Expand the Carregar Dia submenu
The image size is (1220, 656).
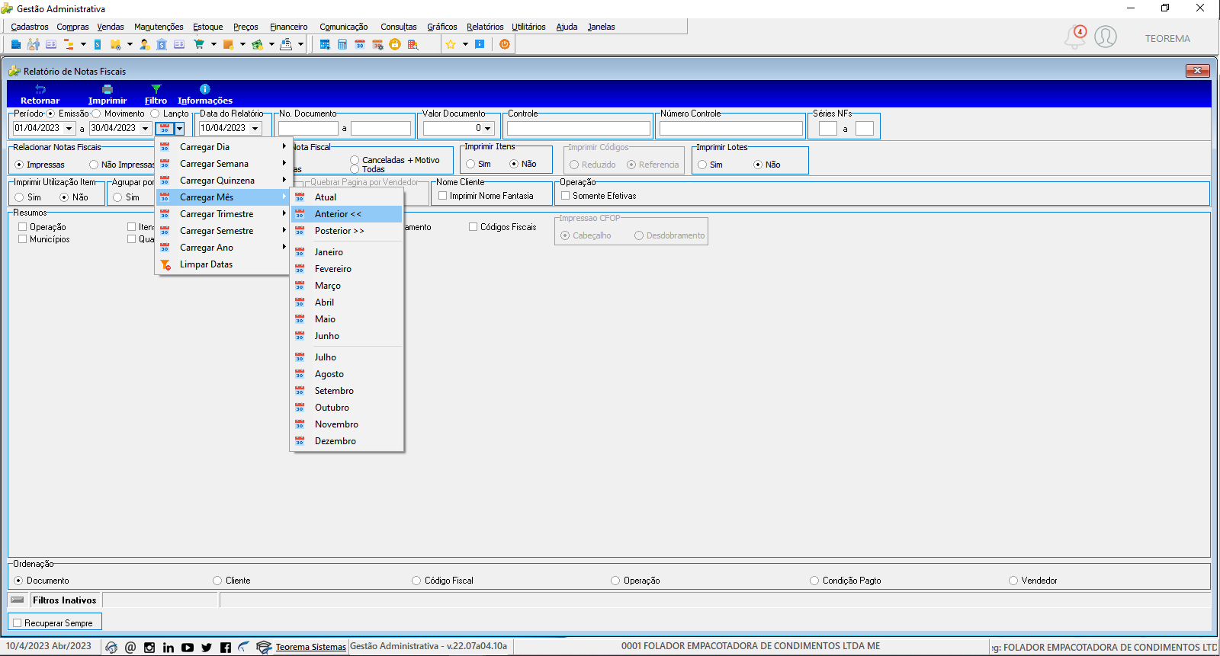[x=223, y=147]
